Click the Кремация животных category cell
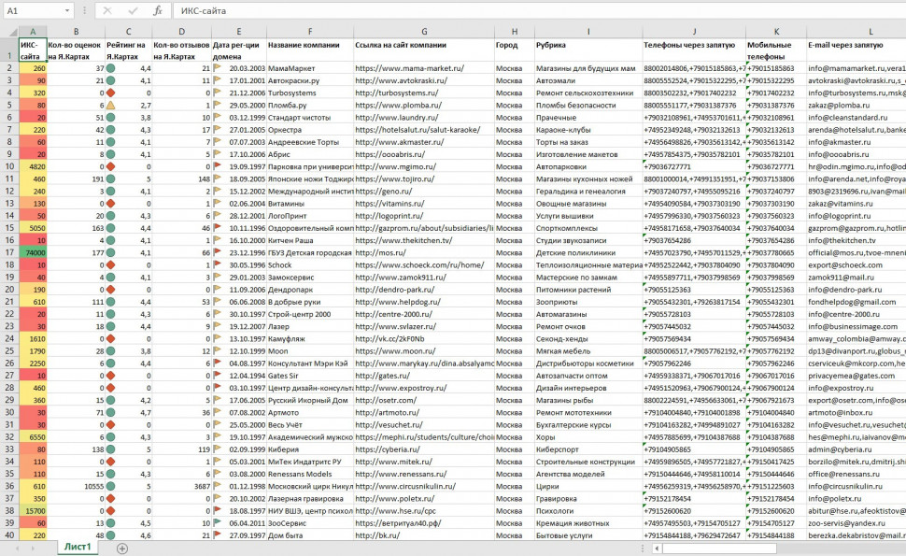Image resolution: width=906 pixels, height=556 pixels. pyautogui.click(x=588, y=523)
